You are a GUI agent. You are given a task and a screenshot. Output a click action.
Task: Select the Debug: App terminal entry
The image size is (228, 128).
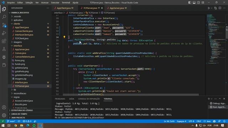click(x=218, y=103)
